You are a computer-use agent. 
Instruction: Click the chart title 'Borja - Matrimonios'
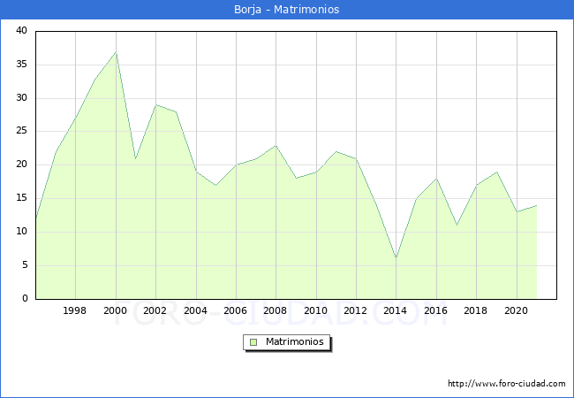(287, 9)
